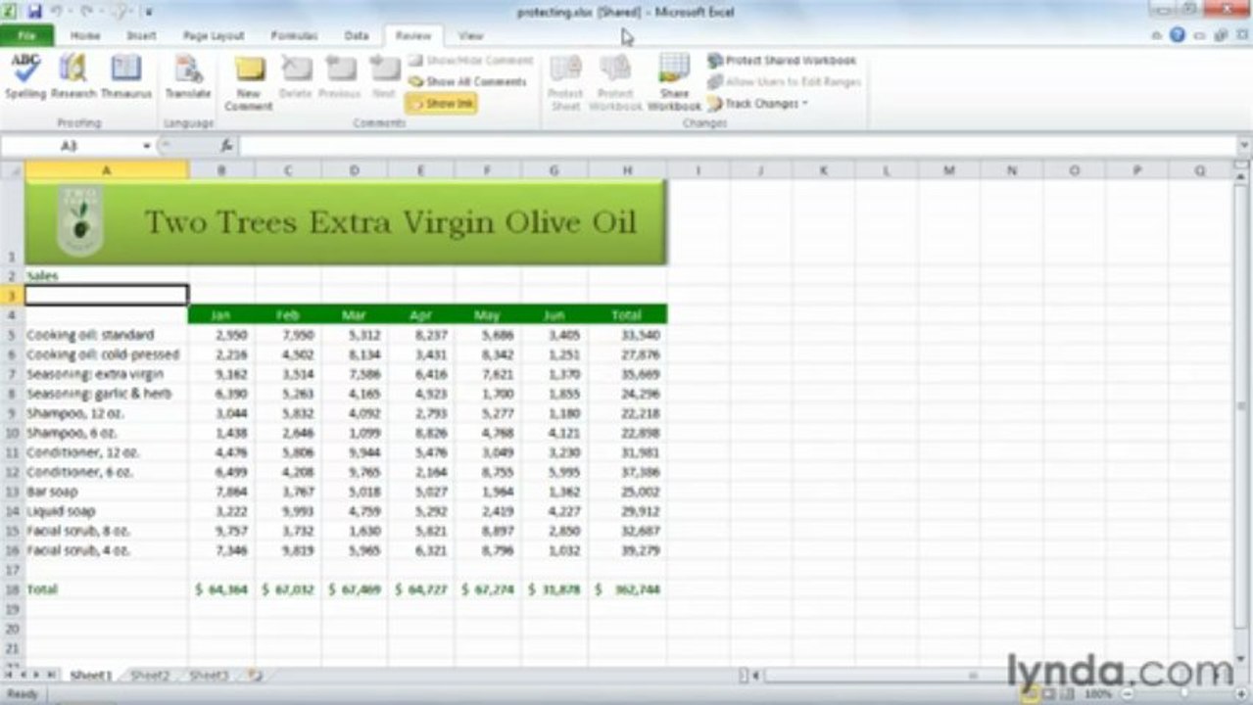The width and height of the screenshot is (1253, 705).
Task: Go to the Previous comment
Action: 340,76
